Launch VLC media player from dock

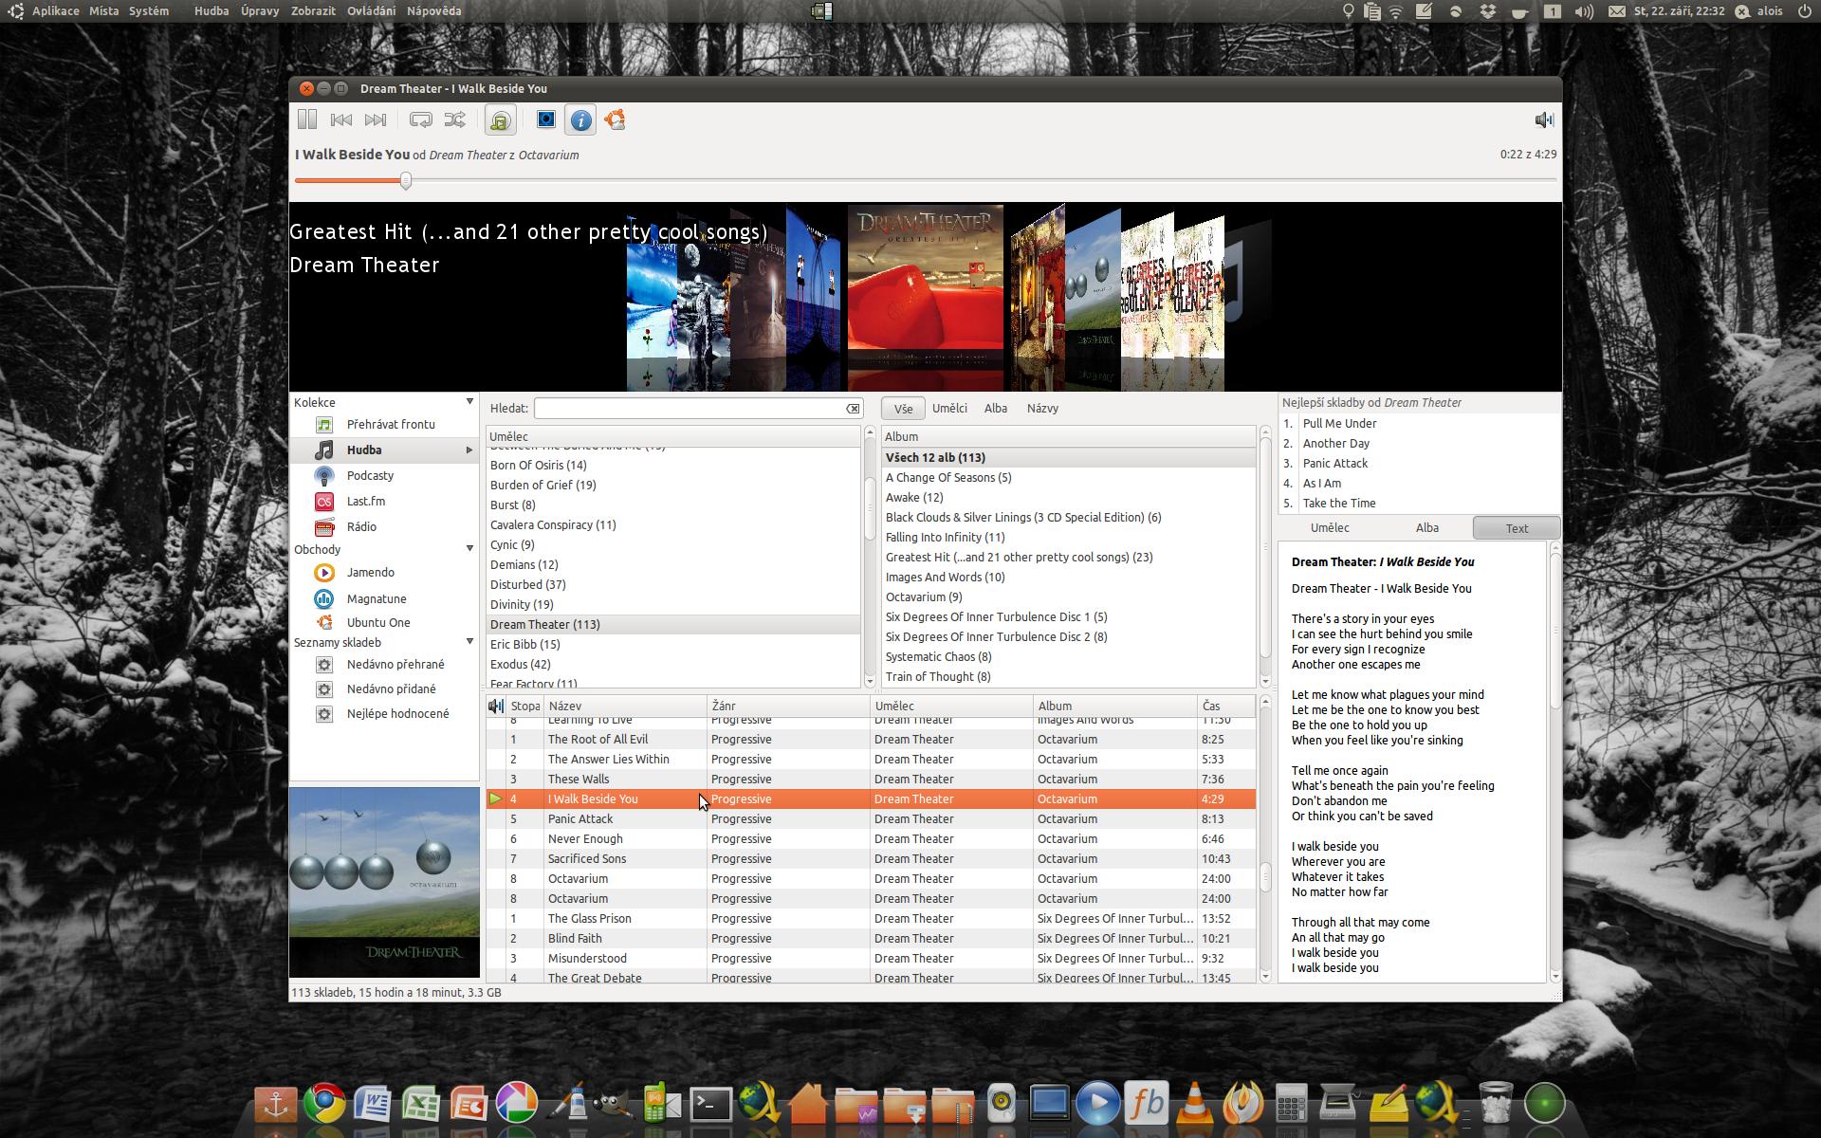click(1195, 1104)
